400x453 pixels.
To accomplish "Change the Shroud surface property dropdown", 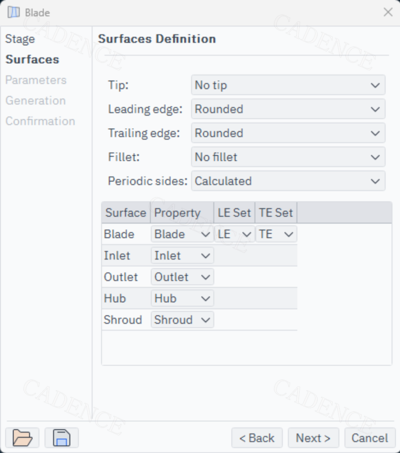I will [182, 320].
